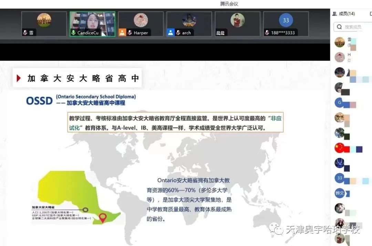Click the members icon beside 成员(14)
The image size is (372, 246).
[x=334, y=14]
